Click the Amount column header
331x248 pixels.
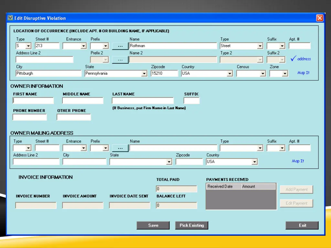258,186
